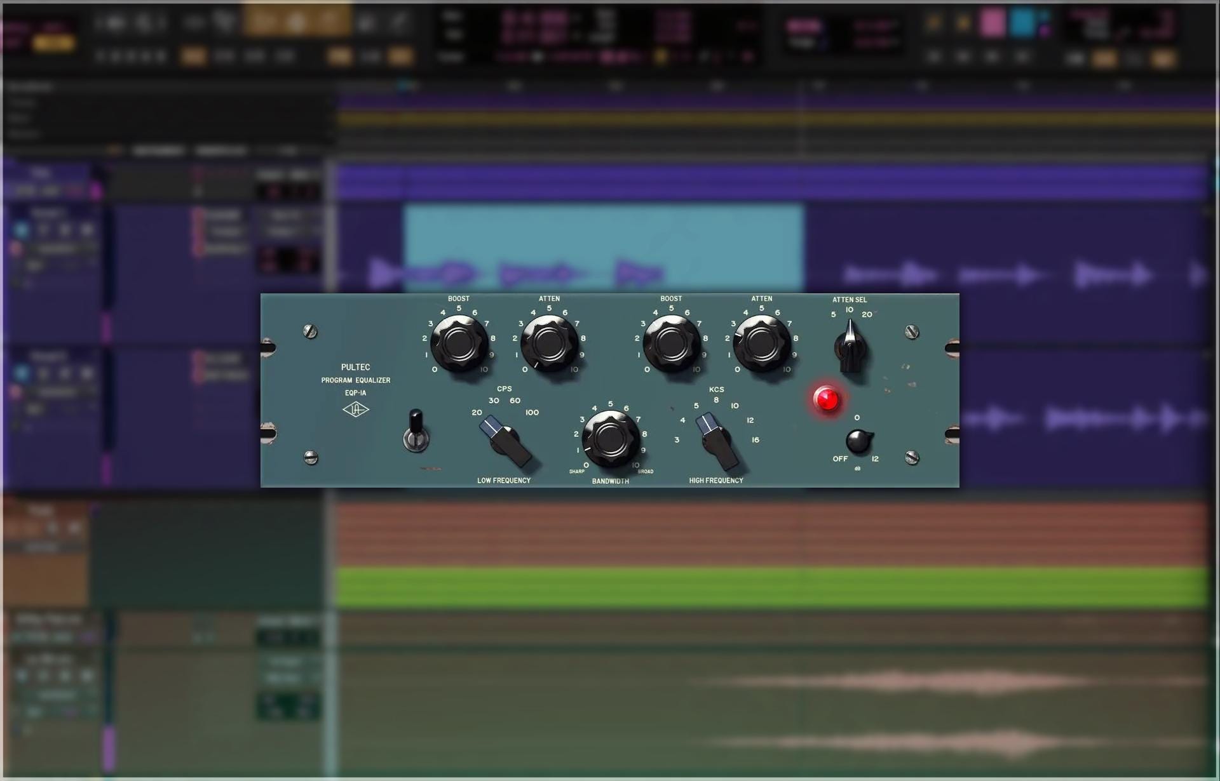Click the OFF label of the gain knob
This screenshot has width=1220, height=781.
tap(840, 458)
